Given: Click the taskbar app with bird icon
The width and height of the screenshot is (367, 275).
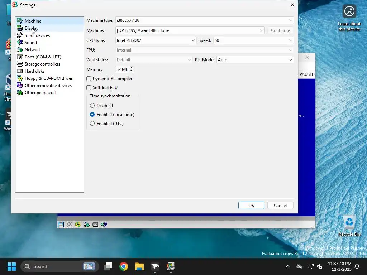Looking at the screenshot, I should pos(155,266).
